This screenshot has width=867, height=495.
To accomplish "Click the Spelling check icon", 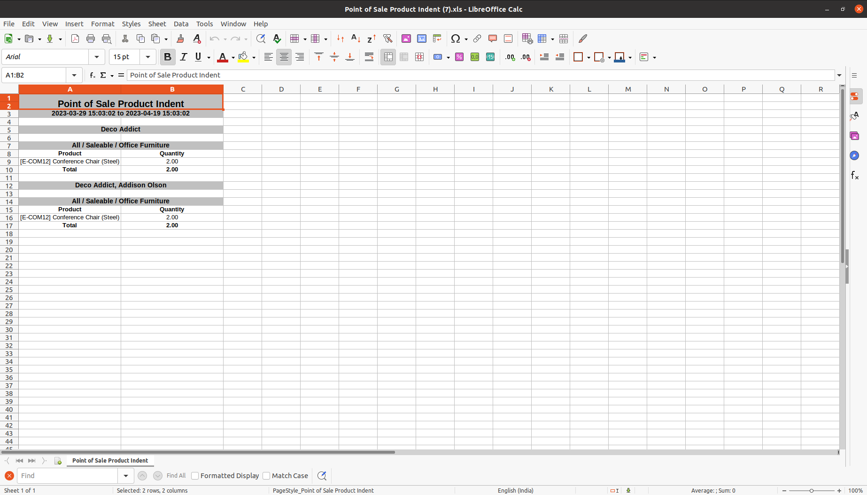I will tap(277, 39).
